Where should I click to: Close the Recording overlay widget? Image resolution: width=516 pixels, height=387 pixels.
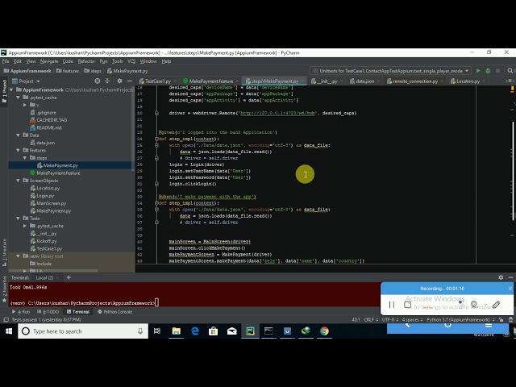[x=510, y=289]
